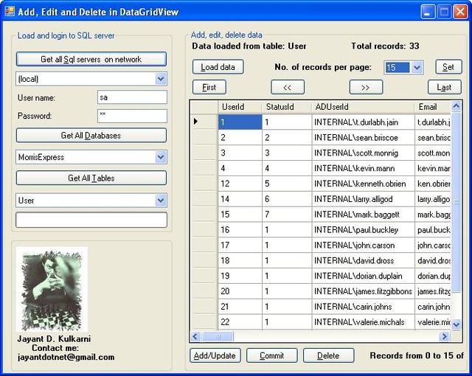Select UserId cell with value 1
This screenshot has height=376, width=472.
pyautogui.click(x=240, y=122)
